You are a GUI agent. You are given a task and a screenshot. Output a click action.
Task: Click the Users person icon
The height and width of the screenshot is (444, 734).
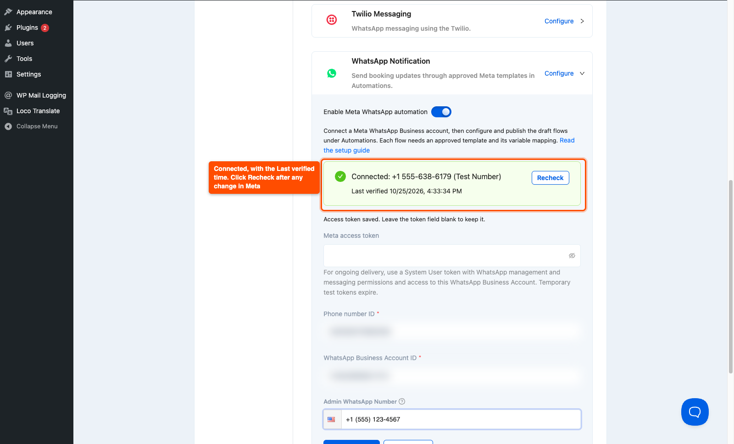coord(8,43)
